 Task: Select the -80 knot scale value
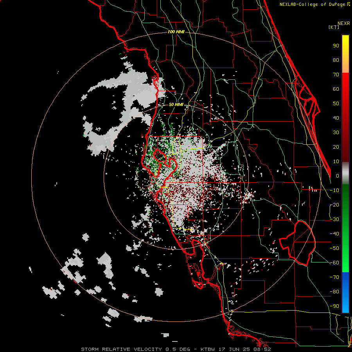[334, 292]
